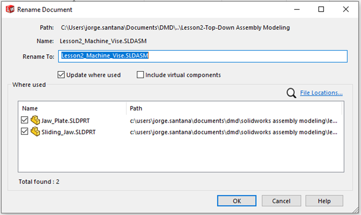
Task: Minimize the Rename Document dialog
Action: click(297, 9)
